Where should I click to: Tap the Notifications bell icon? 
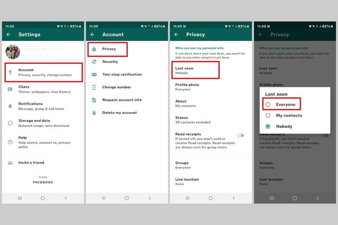click(x=10, y=106)
